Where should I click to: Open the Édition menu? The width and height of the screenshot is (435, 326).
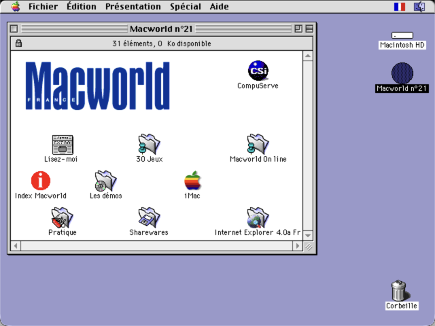(x=82, y=6)
